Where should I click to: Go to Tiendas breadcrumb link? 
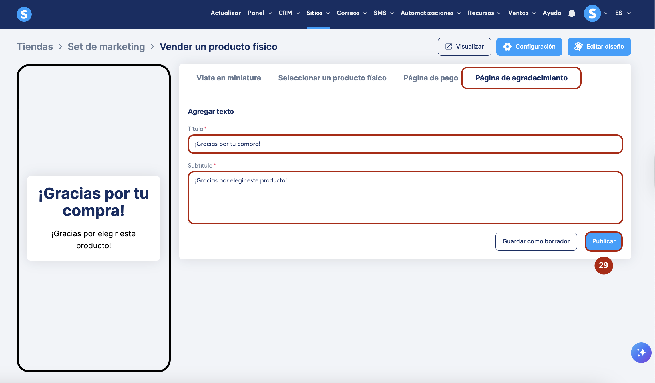click(35, 47)
